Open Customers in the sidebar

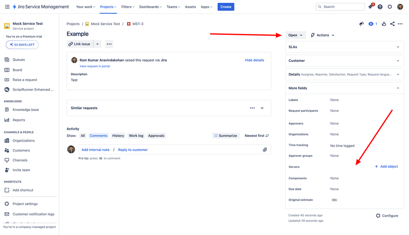[21, 151]
